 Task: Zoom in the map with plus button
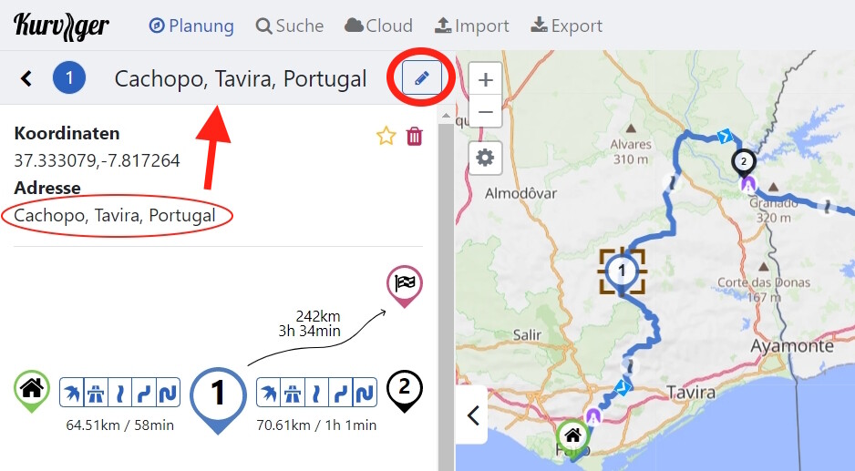[x=485, y=79]
